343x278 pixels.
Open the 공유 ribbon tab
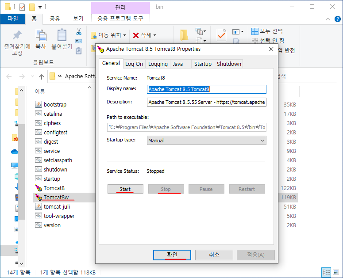coord(55,19)
